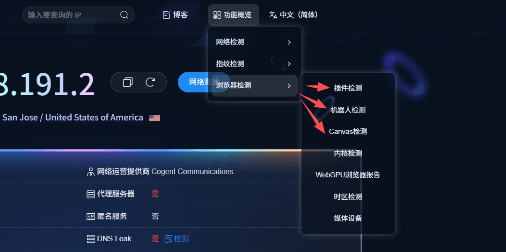Click the refresh IP icon
Screen dimensions: 506x252
click(x=150, y=82)
